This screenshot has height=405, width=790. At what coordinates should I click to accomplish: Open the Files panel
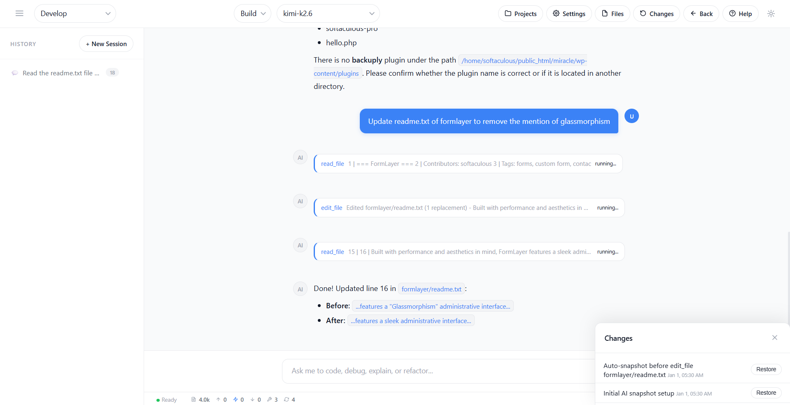click(x=613, y=14)
